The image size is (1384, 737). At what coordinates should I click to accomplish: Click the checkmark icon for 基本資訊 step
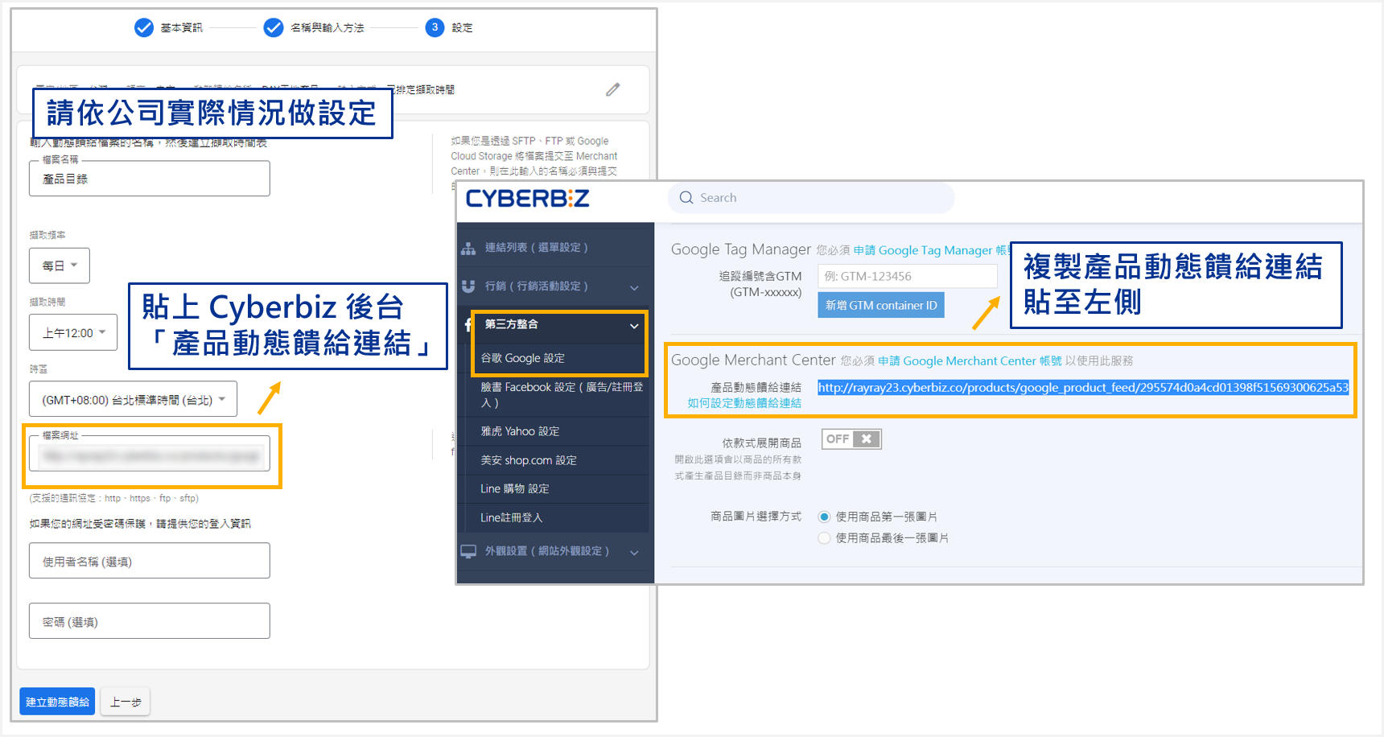pyautogui.click(x=144, y=28)
